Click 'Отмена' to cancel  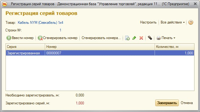(187, 103)
